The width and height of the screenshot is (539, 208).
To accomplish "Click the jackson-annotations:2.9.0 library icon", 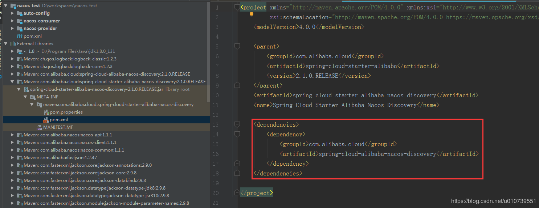I will [20, 165].
